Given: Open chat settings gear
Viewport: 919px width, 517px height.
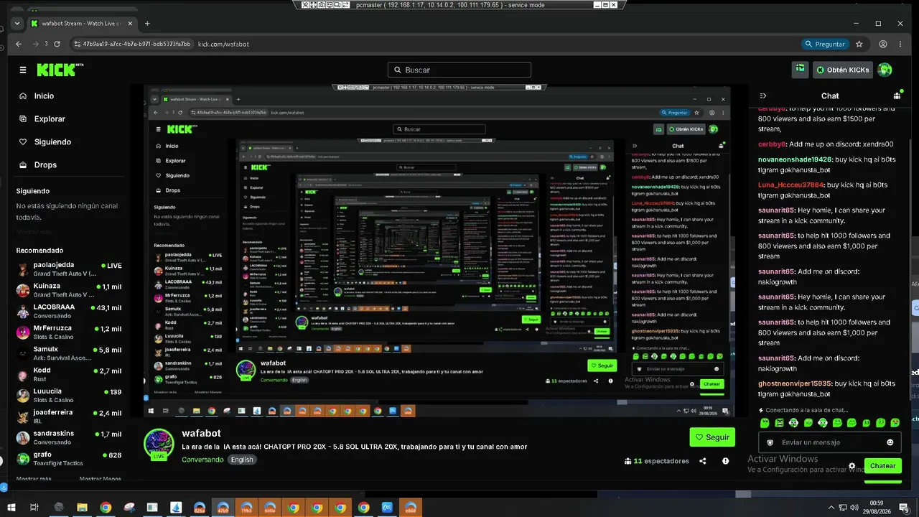Looking at the screenshot, I should 852,465.
